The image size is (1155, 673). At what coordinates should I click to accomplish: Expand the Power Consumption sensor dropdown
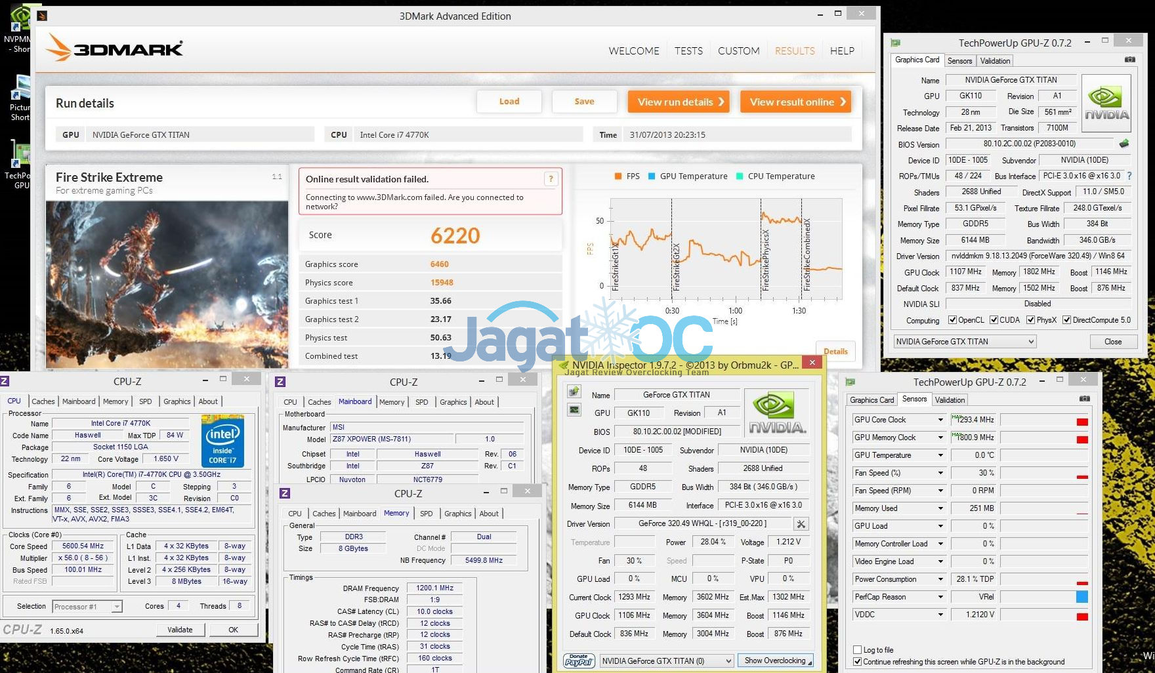click(940, 579)
